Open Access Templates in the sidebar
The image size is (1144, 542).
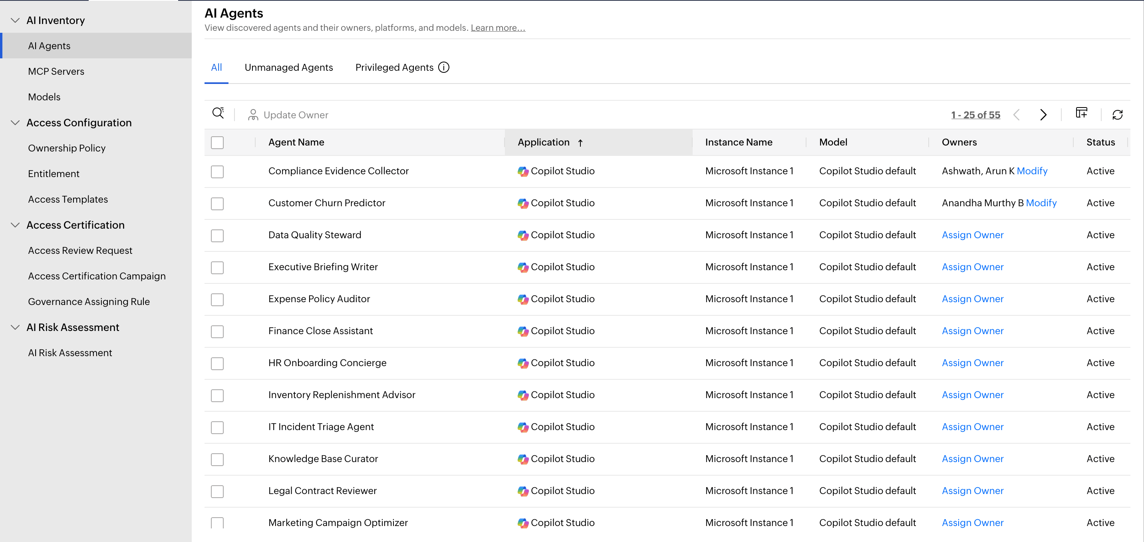click(x=68, y=199)
